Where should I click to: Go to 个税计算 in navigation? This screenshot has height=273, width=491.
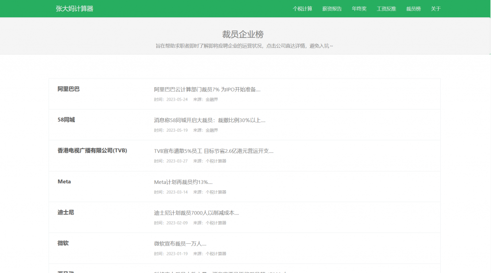tap(302, 9)
